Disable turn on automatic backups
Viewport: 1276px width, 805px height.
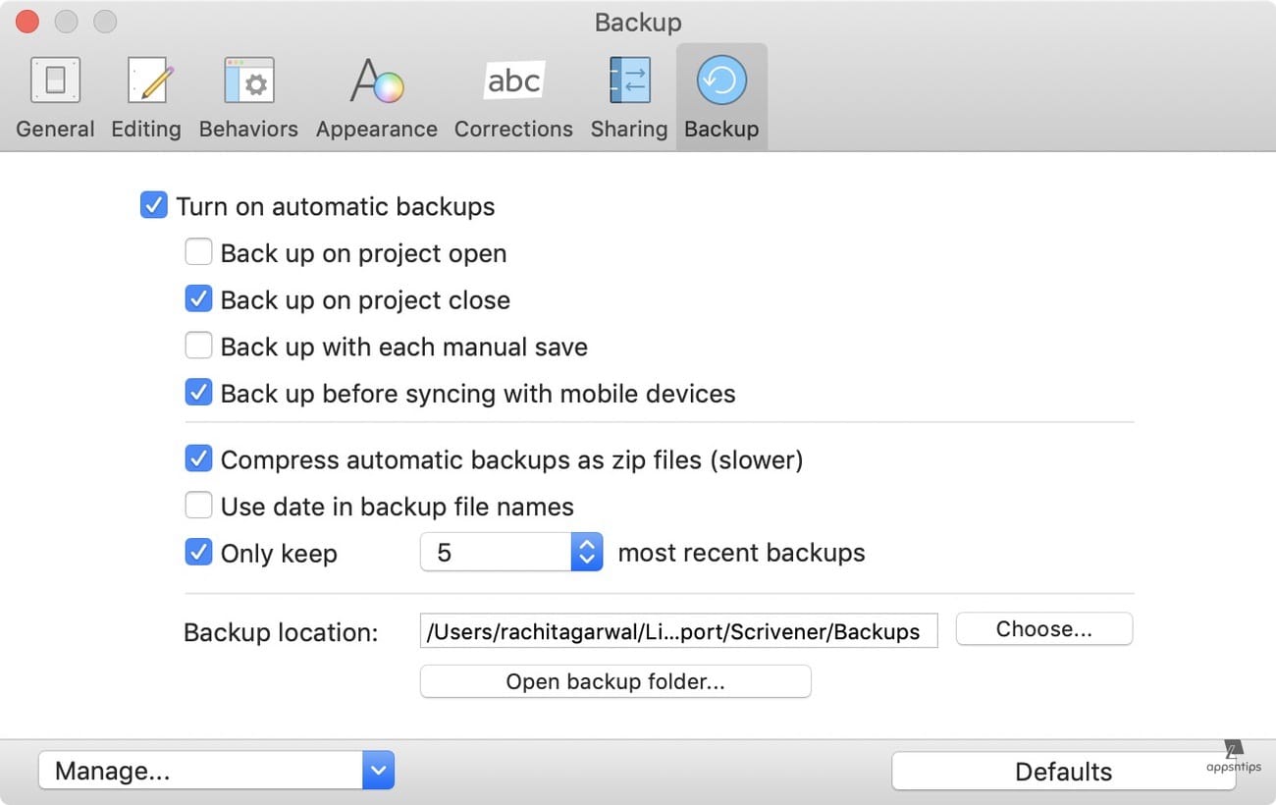click(154, 206)
